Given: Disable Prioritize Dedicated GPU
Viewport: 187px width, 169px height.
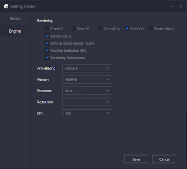Looking at the screenshot, I should [47, 50].
